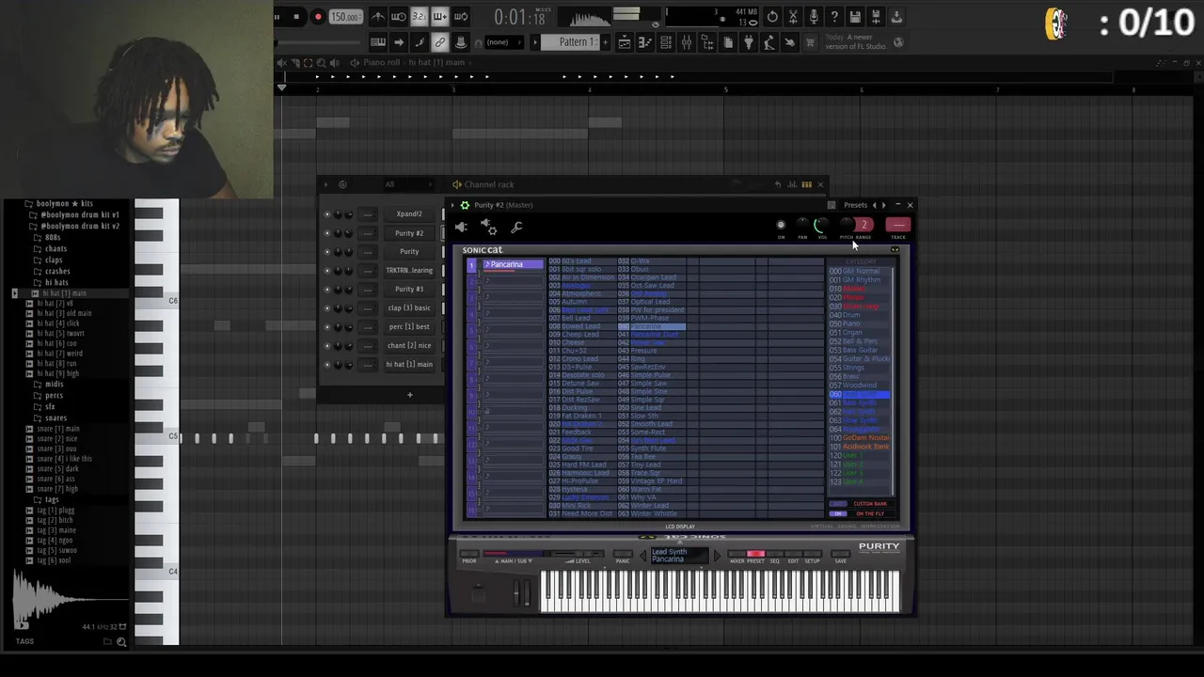
Task: Toggle the link/chain typing keyboard icon
Action: tap(439, 42)
